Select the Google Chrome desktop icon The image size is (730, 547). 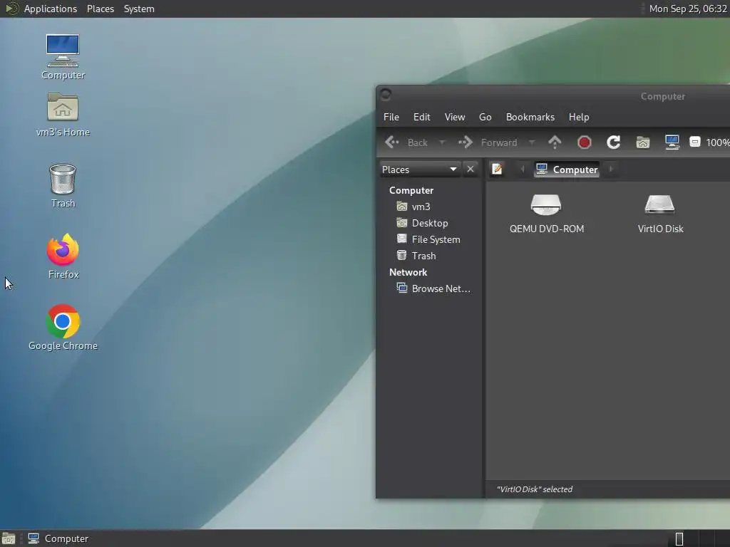tap(63, 328)
